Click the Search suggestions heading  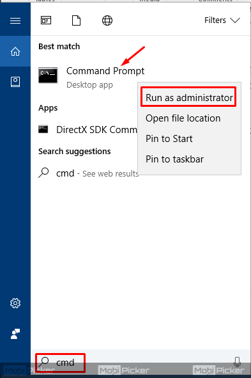pos(75,152)
